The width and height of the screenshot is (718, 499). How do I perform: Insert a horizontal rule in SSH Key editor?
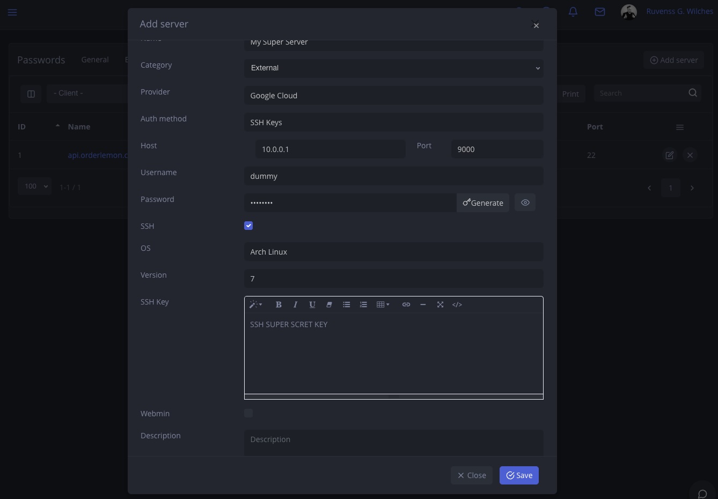pos(423,305)
